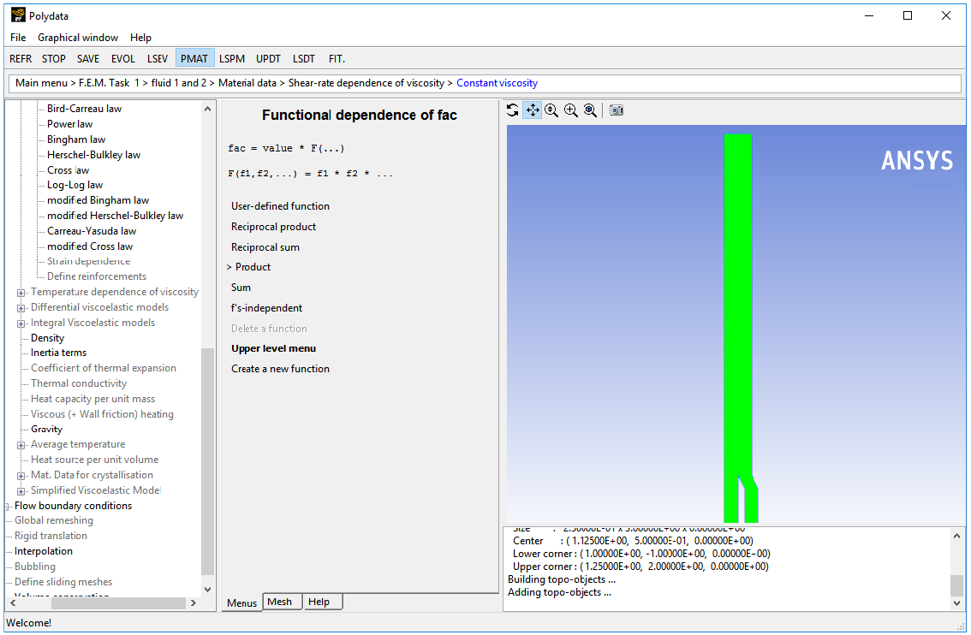Go to Upper level menu
The image size is (971, 635).
[274, 348]
